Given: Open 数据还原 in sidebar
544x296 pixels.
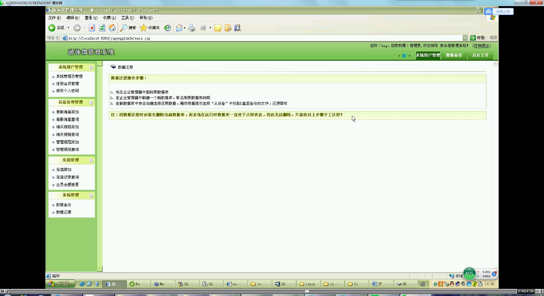Looking at the screenshot, I should click(x=64, y=212).
